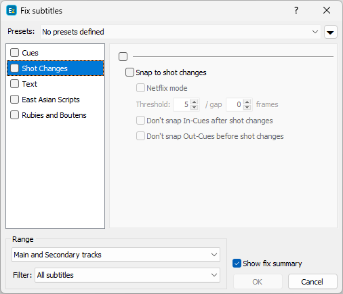Toggle the master checkbox above Snap options

pos(123,56)
